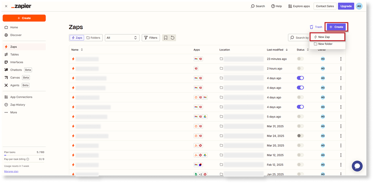Select New Zap from Create menu
The image size is (373, 183).
click(327, 37)
